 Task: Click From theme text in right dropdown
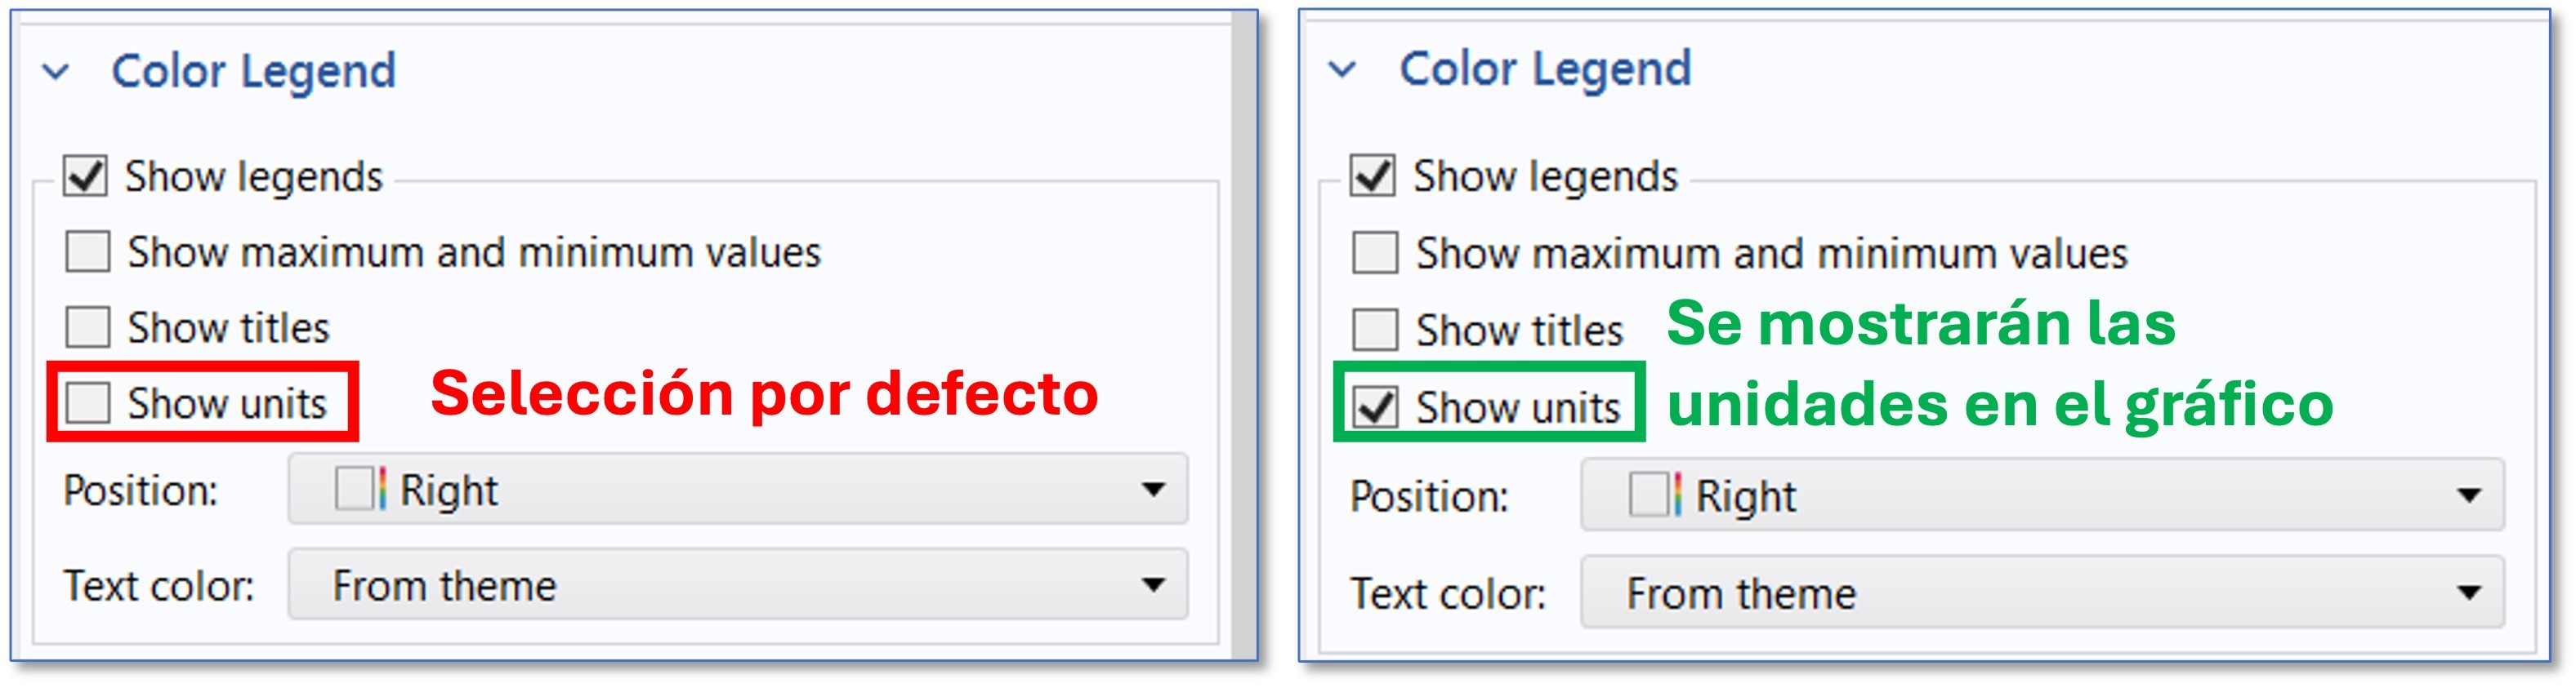click(x=1741, y=594)
